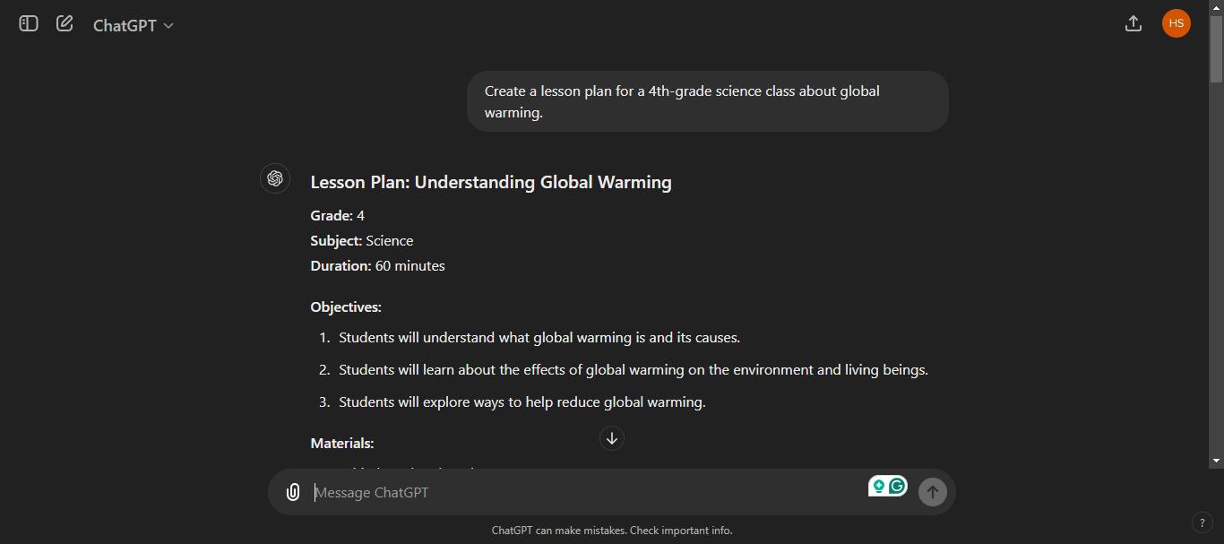Click the user's lesson plan prompt bubble
The image size is (1224, 544).
pos(708,100)
